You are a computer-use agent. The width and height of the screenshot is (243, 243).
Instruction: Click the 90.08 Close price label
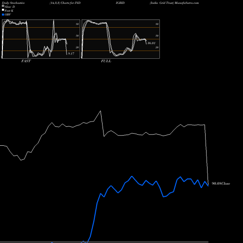(221, 184)
